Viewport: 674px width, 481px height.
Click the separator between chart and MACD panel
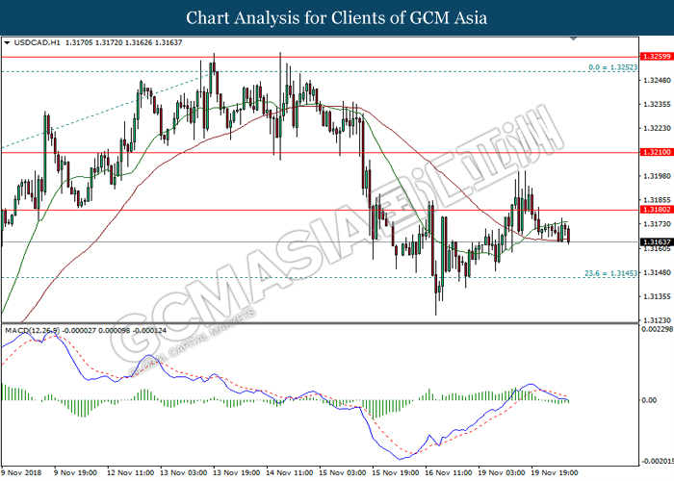tap(318, 323)
